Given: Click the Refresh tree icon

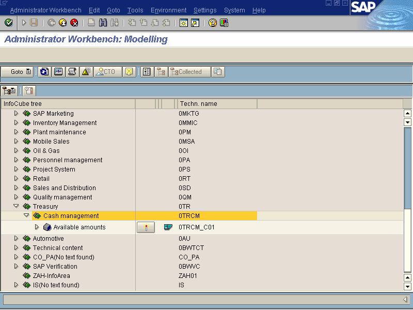Looking at the screenshot, I should point(44,72).
